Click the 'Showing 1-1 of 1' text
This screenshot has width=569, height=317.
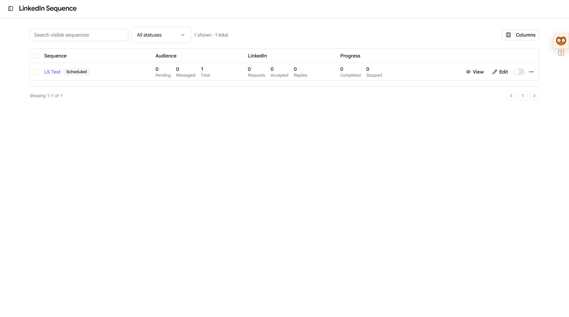(46, 96)
